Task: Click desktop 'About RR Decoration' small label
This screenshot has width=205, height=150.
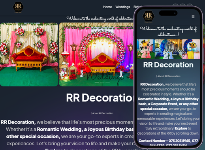Action: pos(102,113)
